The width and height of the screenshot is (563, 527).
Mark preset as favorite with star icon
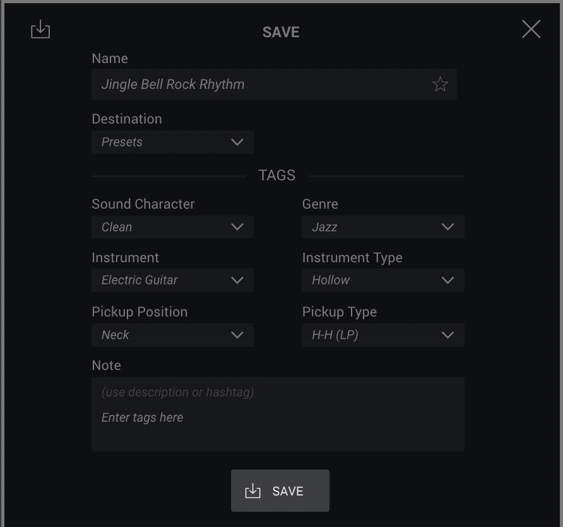click(x=440, y=84)
